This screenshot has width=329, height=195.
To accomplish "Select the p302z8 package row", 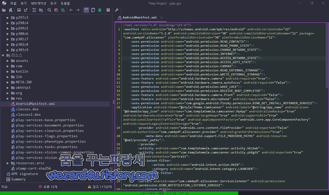I will (x=55, y=44).
